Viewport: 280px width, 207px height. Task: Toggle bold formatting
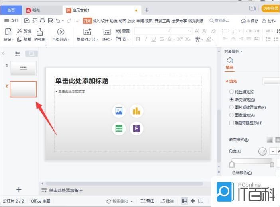click(138, 39)
